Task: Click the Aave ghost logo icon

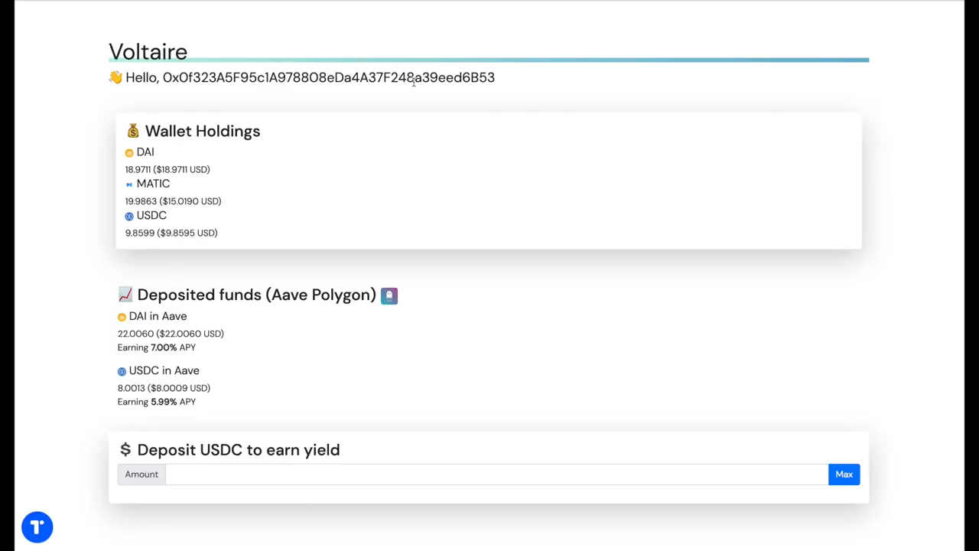Action: pos(389,295)
